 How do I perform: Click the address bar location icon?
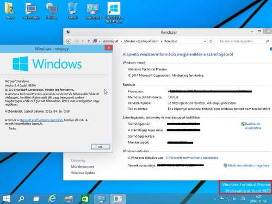click(x=95, y=41)
